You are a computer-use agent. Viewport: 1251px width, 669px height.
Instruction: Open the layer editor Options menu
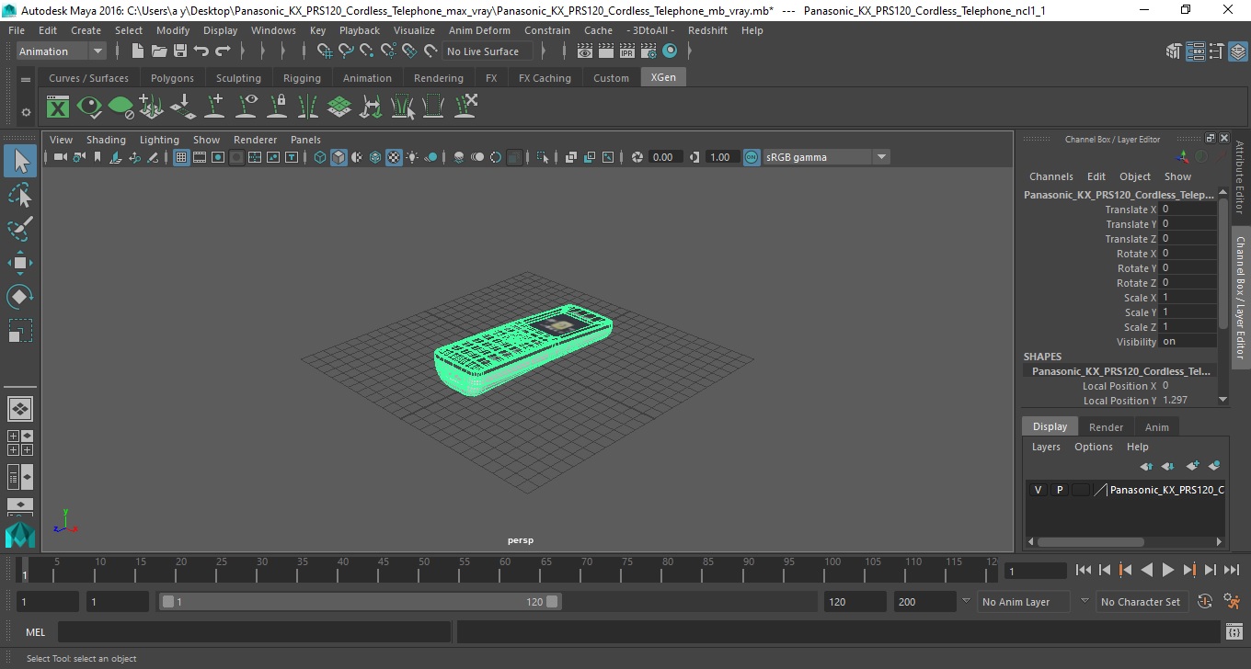pyautogui.click(x=1093, y=447)
